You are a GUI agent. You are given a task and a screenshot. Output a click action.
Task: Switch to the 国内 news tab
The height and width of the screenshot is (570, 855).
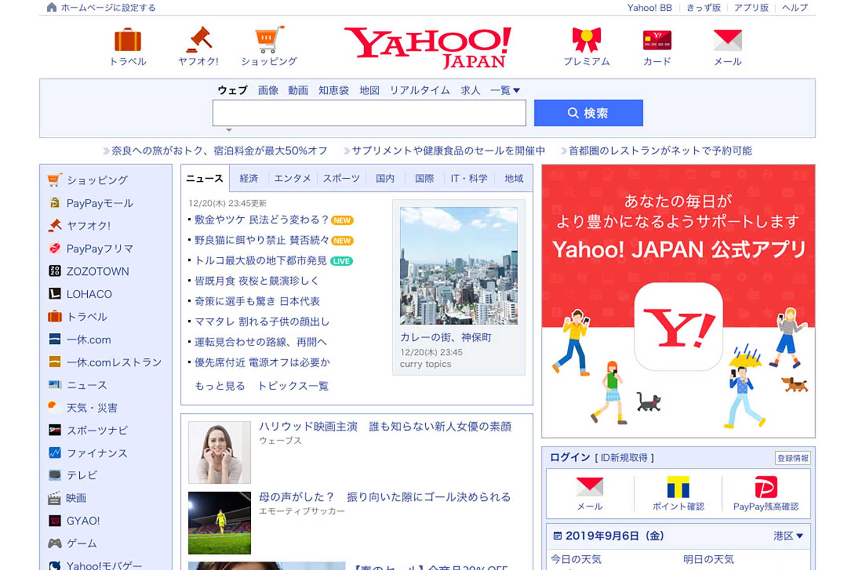point(385,179)
